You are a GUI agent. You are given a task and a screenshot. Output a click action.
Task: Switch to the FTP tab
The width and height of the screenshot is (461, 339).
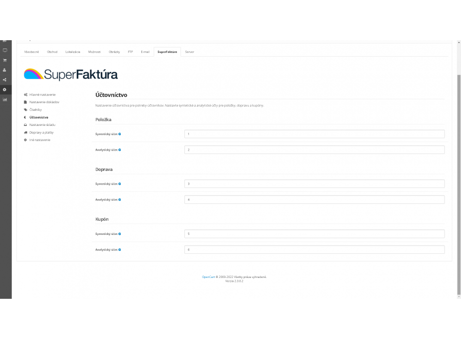point(130,52)
